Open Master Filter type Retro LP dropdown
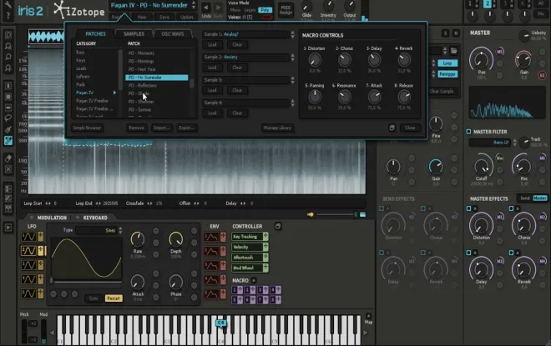551x346 pixels. pos(493,143)
